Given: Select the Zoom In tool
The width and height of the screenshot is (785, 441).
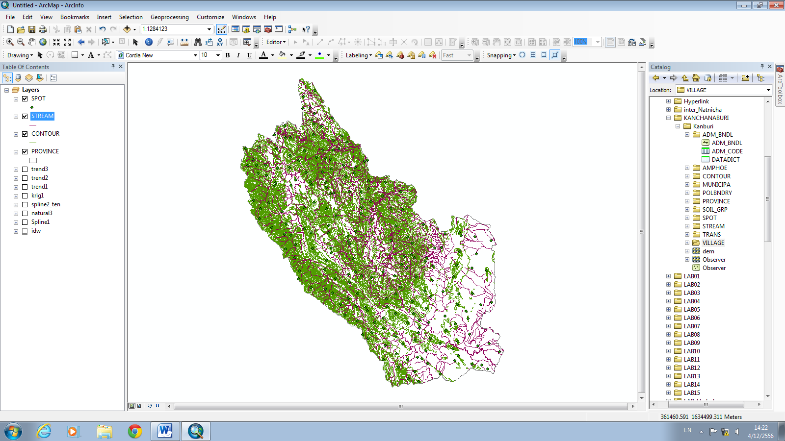Looking at the screenshot, I should pos(9,41).
